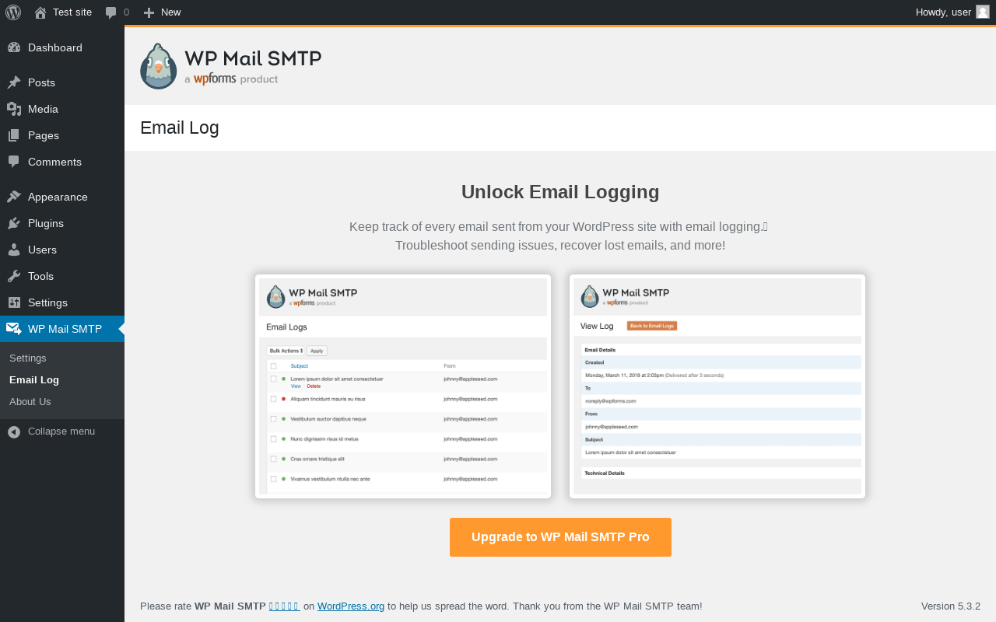Image resolution: width=996 pixels, height=622 pixels.
Task: Click the Collapse menu label
Action: coord(61,431)
